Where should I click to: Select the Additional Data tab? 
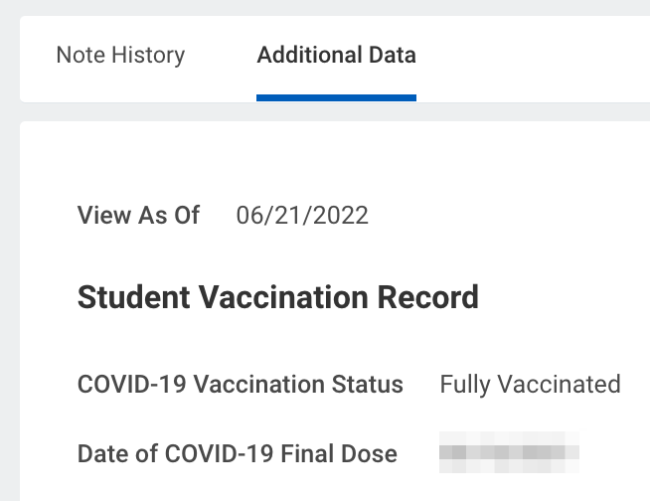336,55
